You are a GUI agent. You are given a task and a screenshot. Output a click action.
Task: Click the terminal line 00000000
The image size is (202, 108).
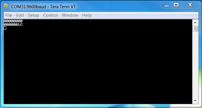click(13, 21)
